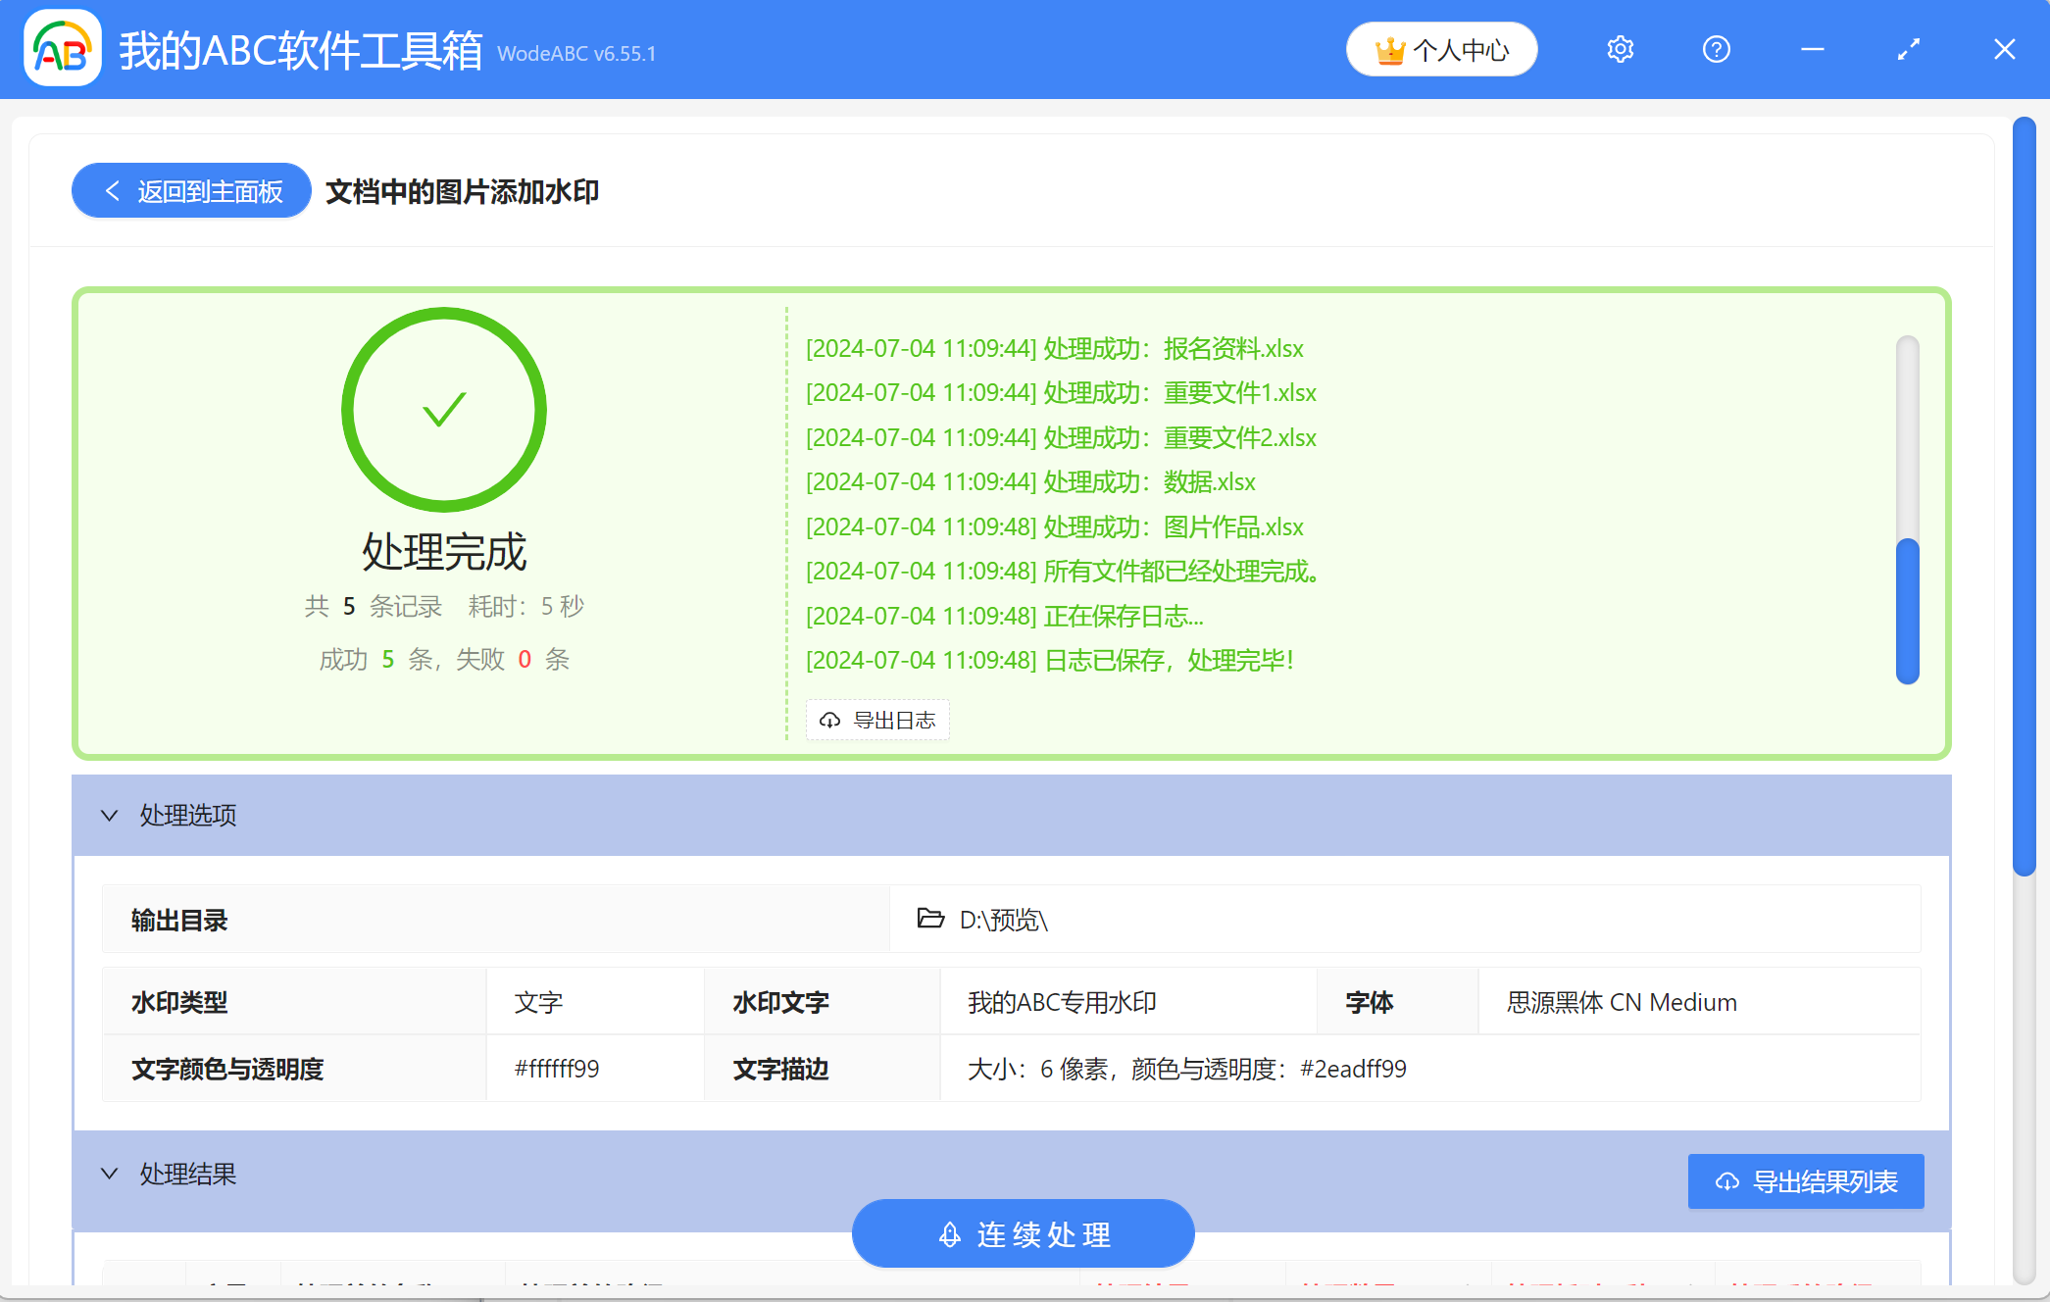Collapse the 处理选项 section
2050x1302 pixels.
(110, 815)
